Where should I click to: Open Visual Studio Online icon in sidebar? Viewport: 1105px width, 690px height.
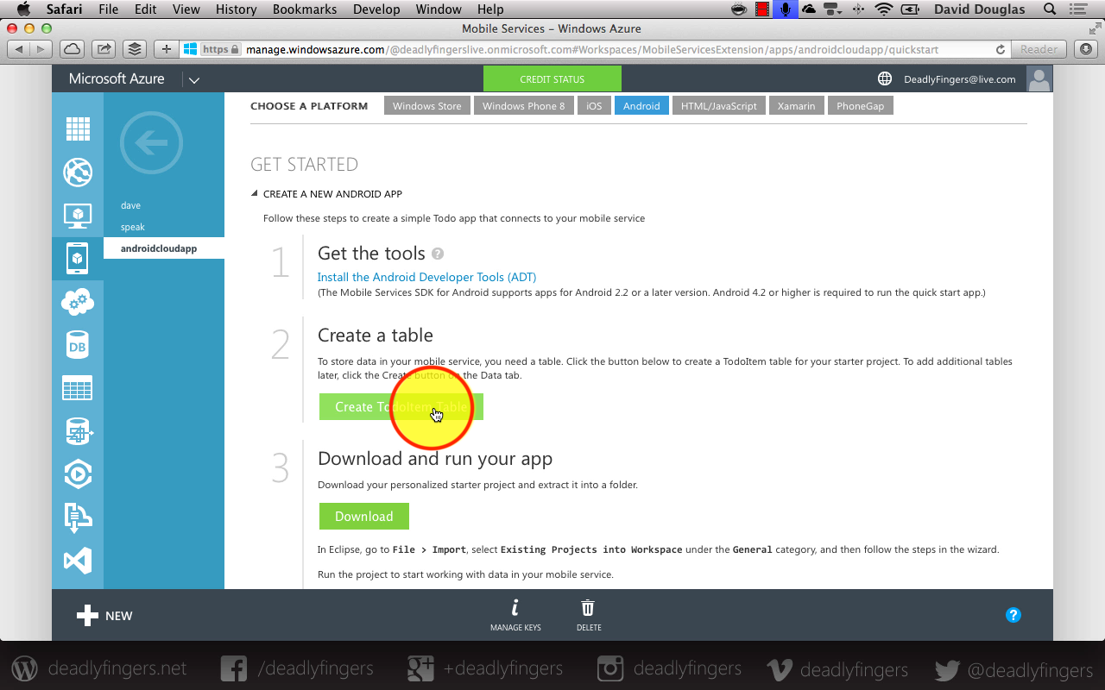tap(78, 561)
